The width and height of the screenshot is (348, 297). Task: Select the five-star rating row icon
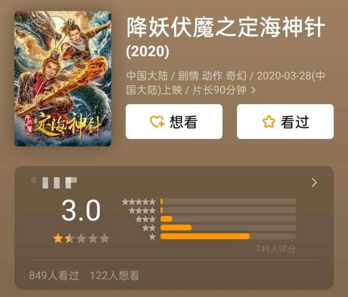pos(139,201)
